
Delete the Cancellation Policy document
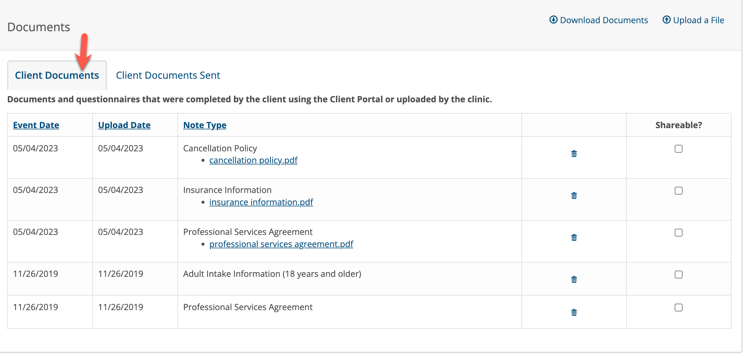[x=574, y=154]
